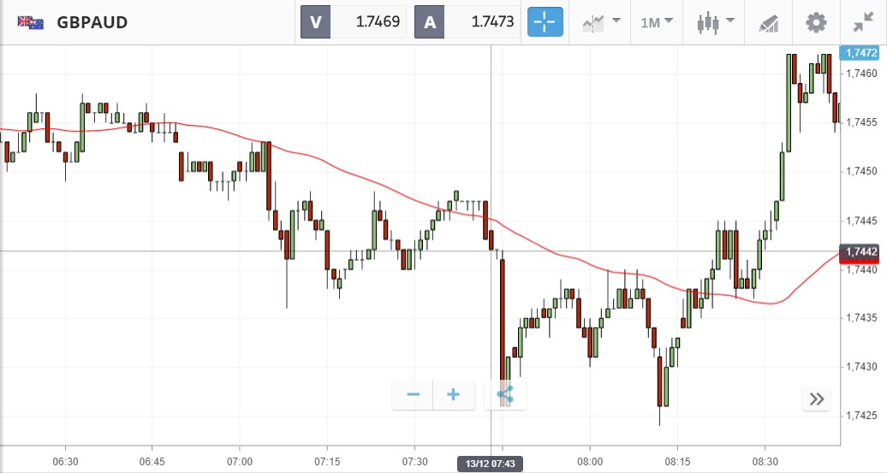The width and height of the screenshot is (887, 473).
Task: Toggle the crosshair cursor tool
Action: click(545, 22)
